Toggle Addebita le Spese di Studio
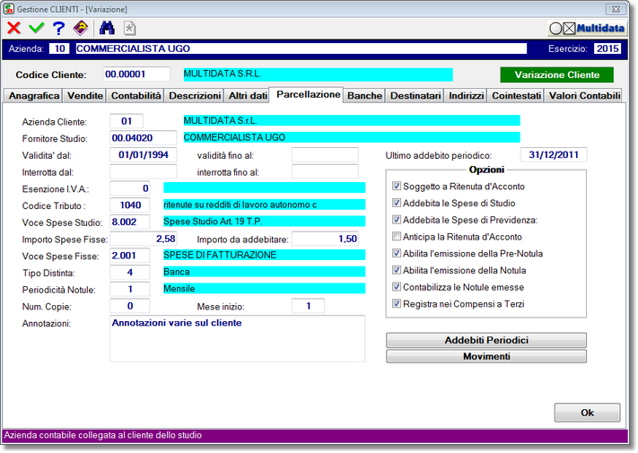638x453 pixels. [x=397, y=203]
